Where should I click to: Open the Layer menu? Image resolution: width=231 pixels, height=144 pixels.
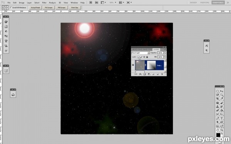click(29, 3)
